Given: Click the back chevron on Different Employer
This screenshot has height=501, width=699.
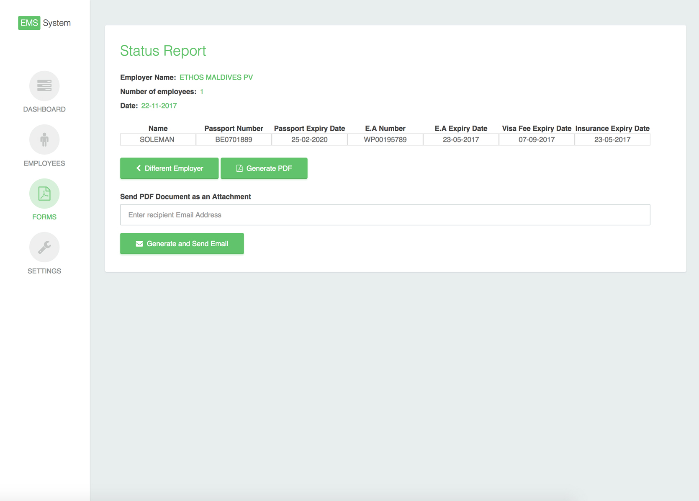Looking at the screenshot, I should tap(139, 168).
